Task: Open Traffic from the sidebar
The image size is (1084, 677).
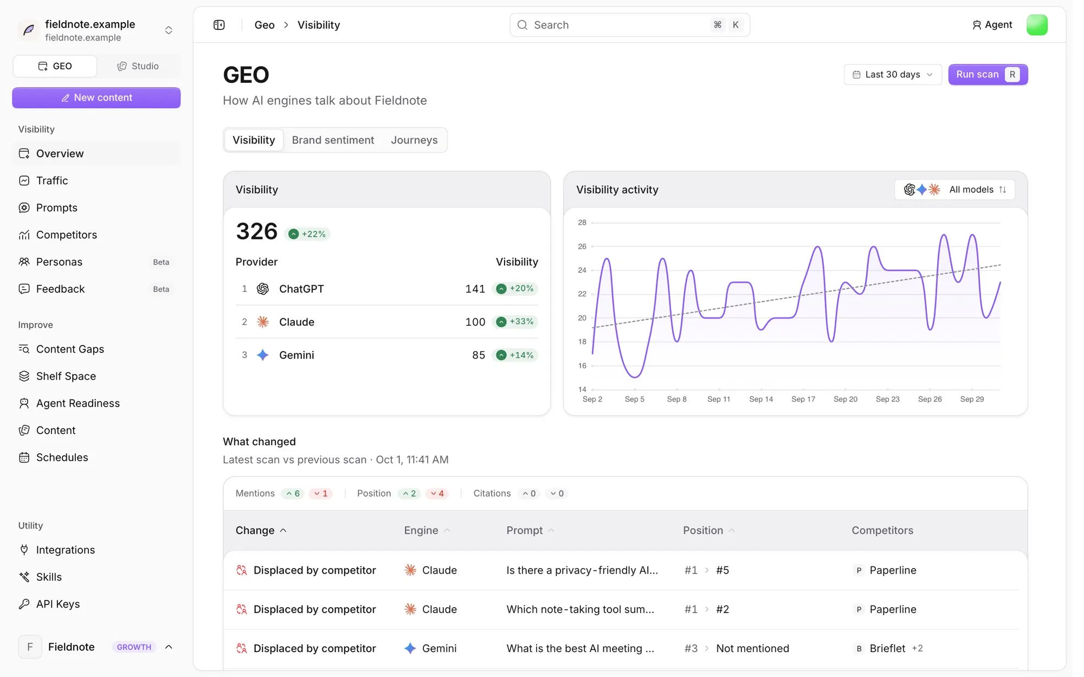Action: [x=96, y=180]
